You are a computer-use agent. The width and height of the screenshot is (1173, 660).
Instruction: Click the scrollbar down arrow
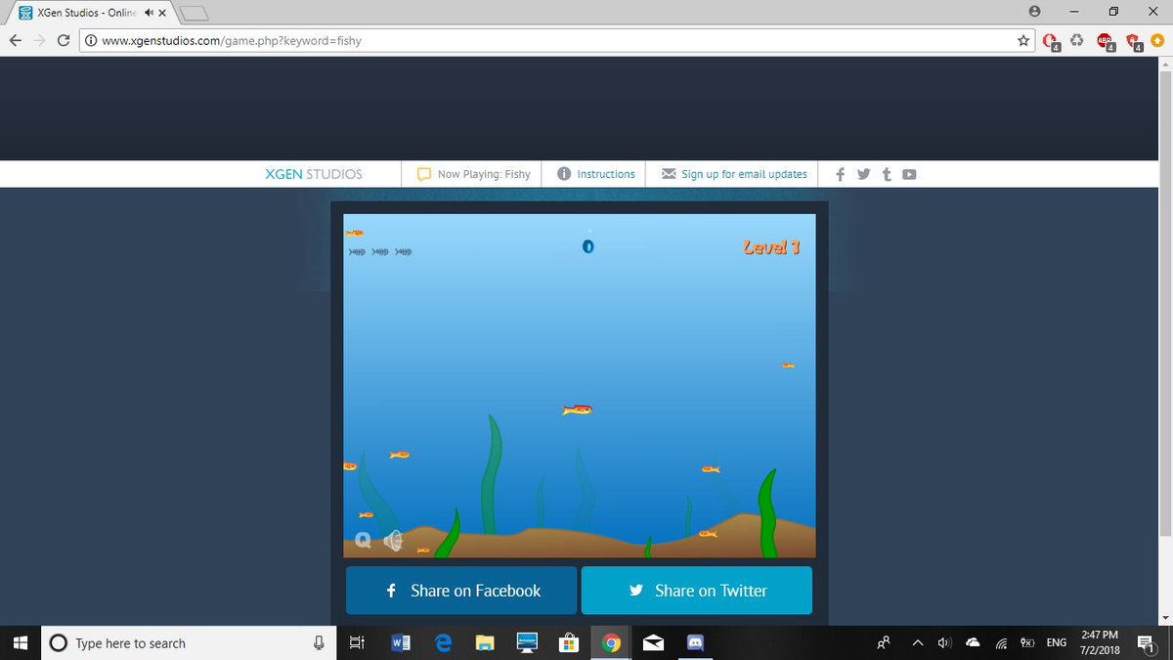coord(1164,618)
